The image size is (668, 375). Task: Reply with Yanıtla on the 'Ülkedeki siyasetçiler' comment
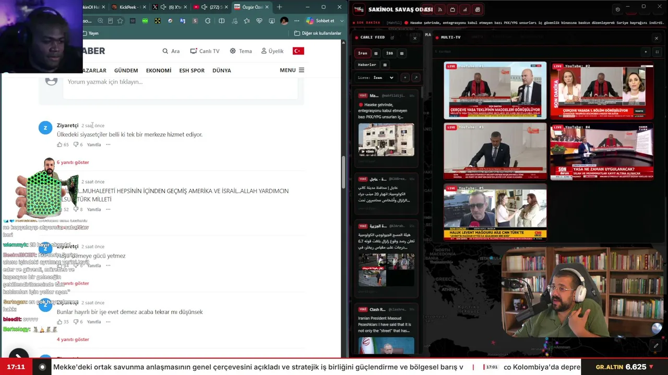[x=94, y=145]
